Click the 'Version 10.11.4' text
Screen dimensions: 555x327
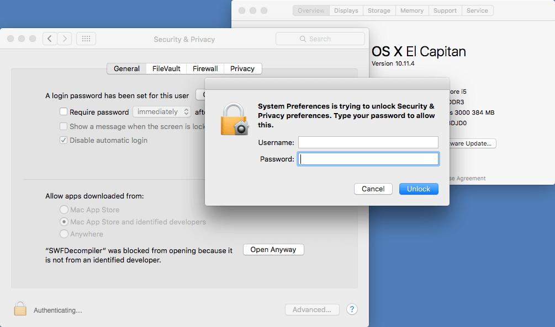393,63
